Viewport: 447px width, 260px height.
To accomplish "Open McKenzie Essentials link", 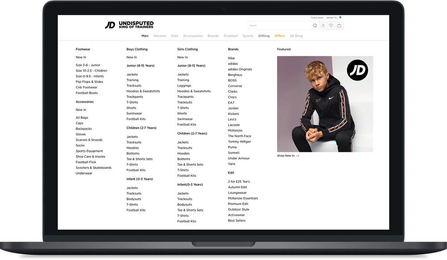I will [x=243, y=198].
